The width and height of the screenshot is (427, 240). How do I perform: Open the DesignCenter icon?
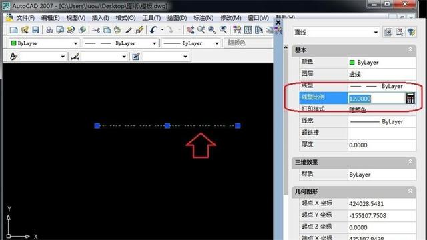point(248,29)
